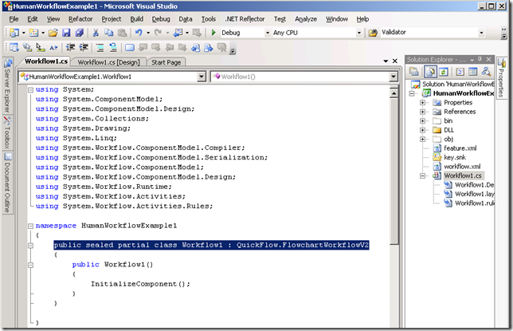513x331 pixels.
Task: Click View Class Diagram icon in Solution Explorer
Action: point(486,72)
